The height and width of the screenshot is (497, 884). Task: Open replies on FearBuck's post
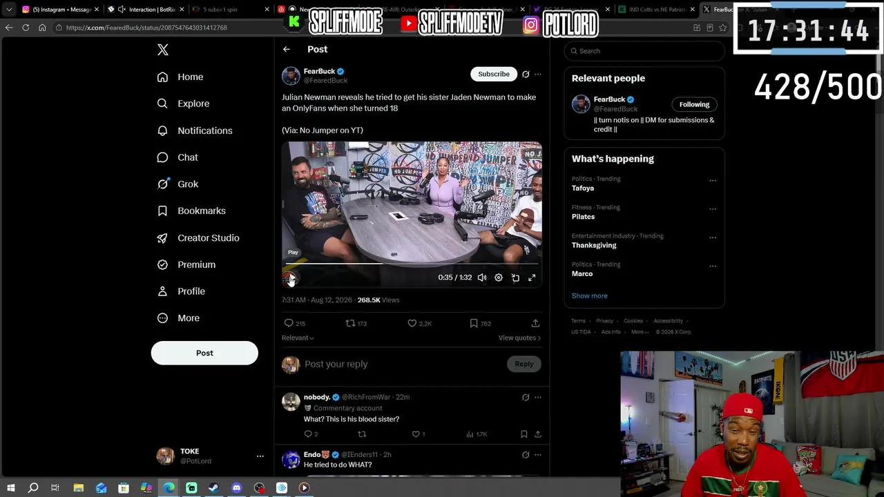[294, 323]
